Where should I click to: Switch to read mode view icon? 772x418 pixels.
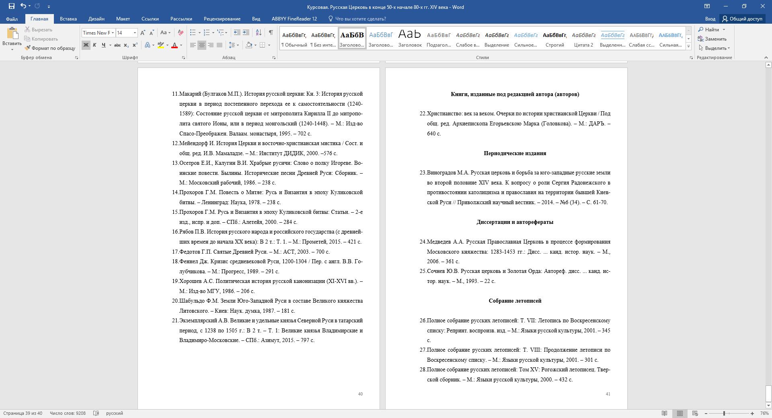(x=664, y=413)
